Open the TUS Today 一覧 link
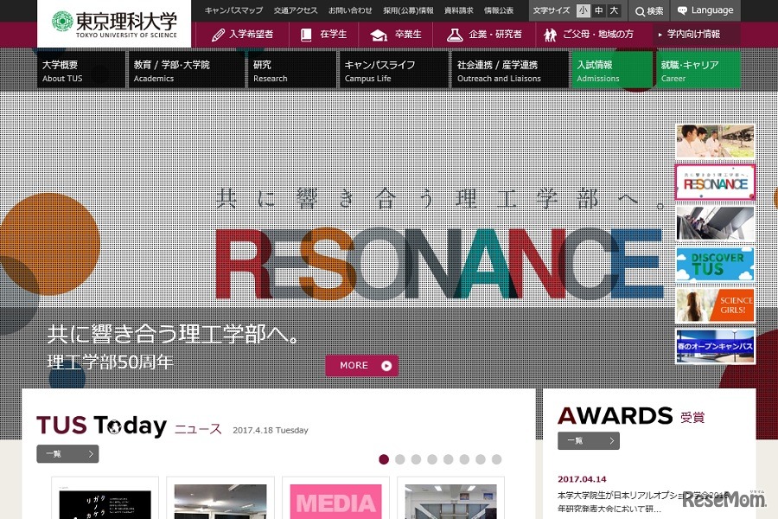Viewport: 778px width, 519px height. (67, 453)
